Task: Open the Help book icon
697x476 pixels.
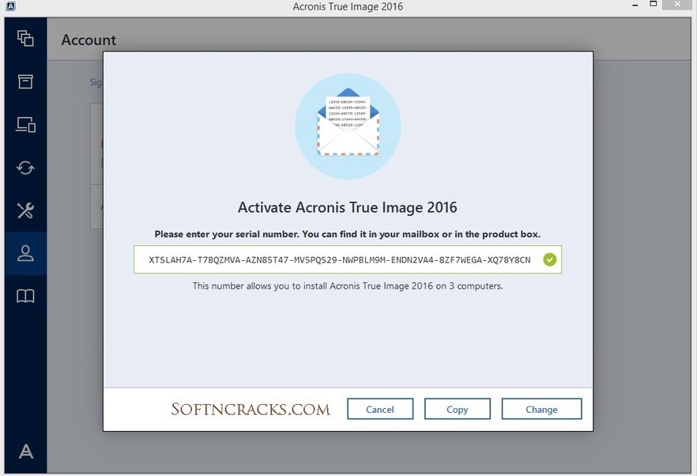Action: [25, 297]
